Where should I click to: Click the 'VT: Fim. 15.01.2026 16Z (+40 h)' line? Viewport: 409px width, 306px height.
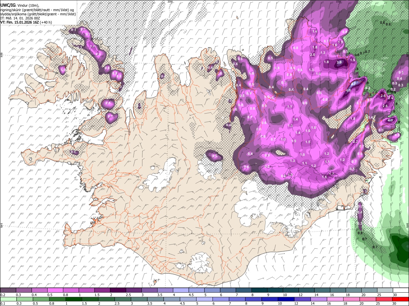tap(26, 22)
